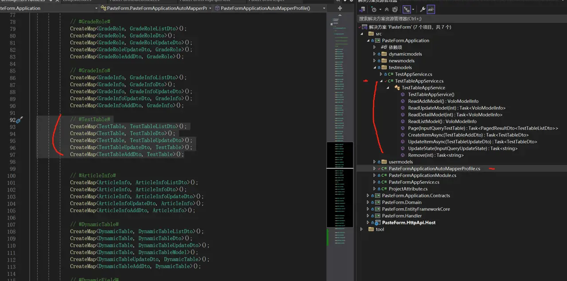Viewport: 567px width, 281px height.
Task: Collapse the TestTableAppService.cs node
Action: [381, 81]
